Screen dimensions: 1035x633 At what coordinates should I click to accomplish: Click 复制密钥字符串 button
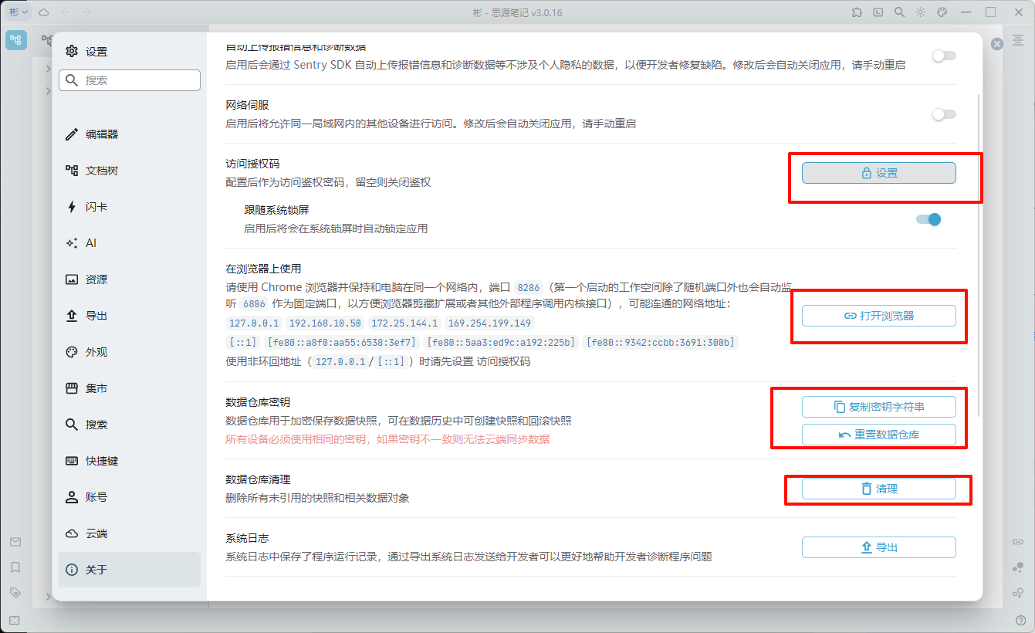879,407
